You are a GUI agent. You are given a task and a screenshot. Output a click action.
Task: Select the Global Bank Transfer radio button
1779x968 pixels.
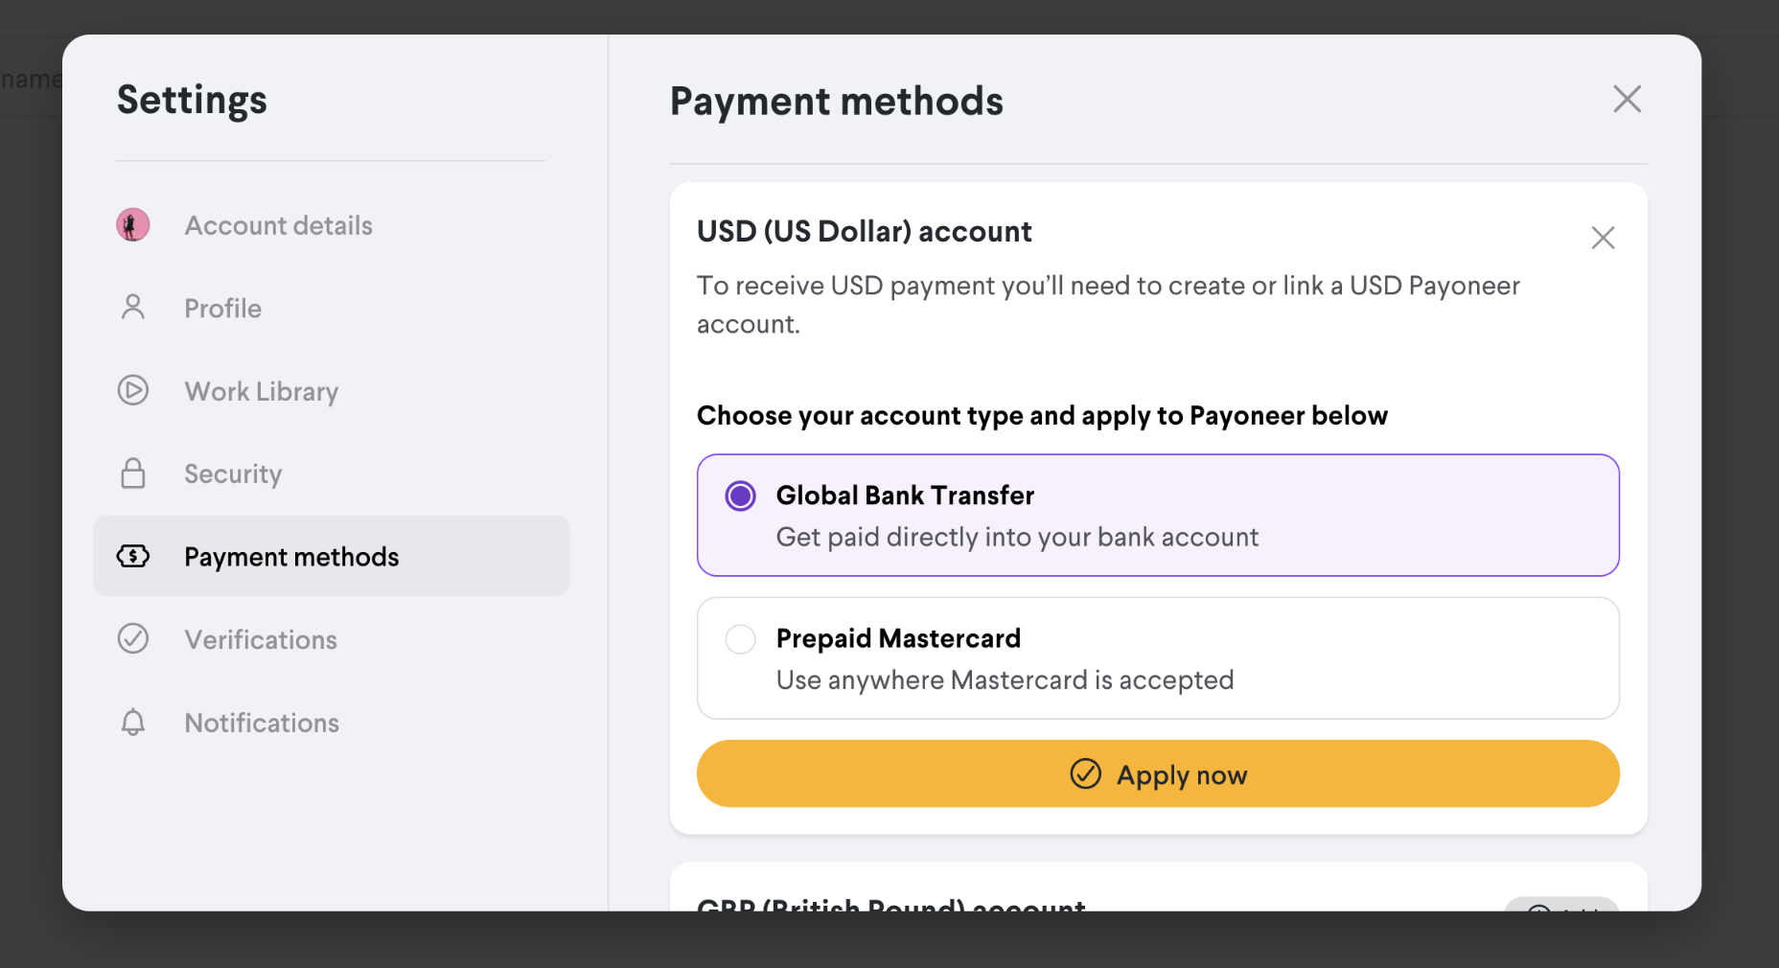(740, 496)
